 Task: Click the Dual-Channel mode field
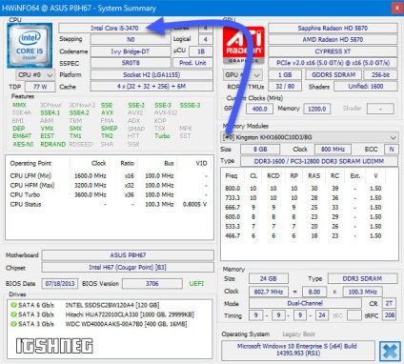point(305,303)
